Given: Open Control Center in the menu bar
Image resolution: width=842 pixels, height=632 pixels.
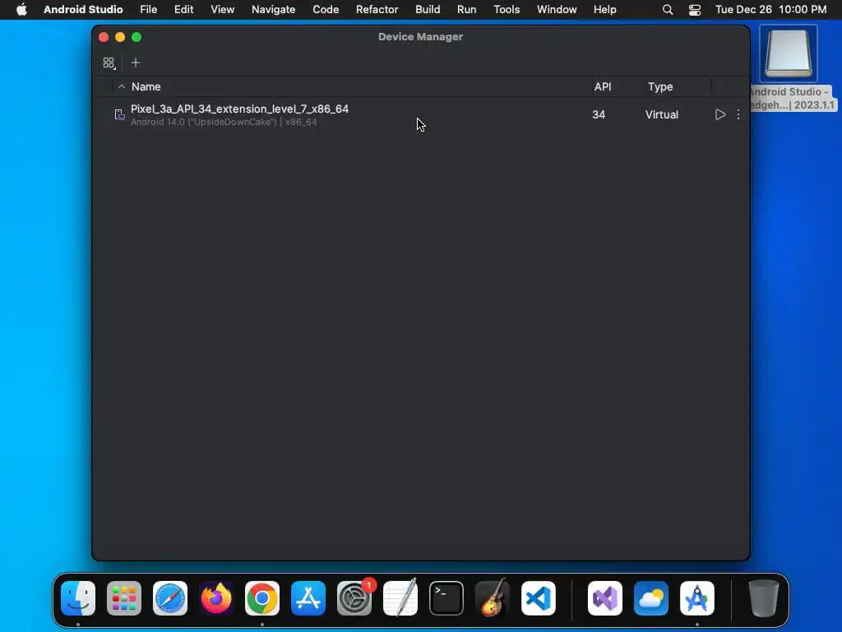Looking at the screenshot, I should pyautogui.click(x=694, y=10).
